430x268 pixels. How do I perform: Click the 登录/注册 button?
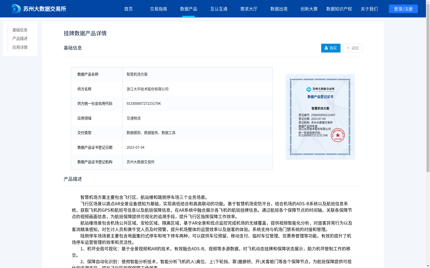click(x=403, y=9)
